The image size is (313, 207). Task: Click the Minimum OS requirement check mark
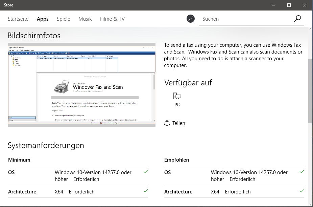[146, 172]
